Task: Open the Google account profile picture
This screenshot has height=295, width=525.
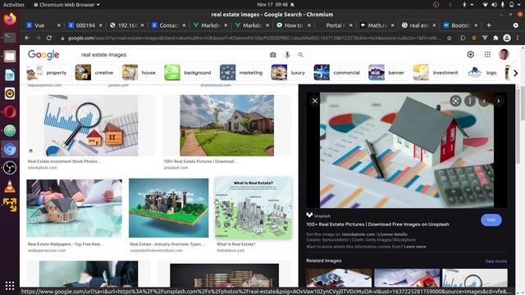Action: tap(504, 54)
